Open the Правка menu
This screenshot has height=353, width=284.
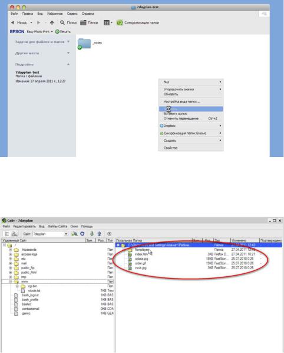click(28, 14)
